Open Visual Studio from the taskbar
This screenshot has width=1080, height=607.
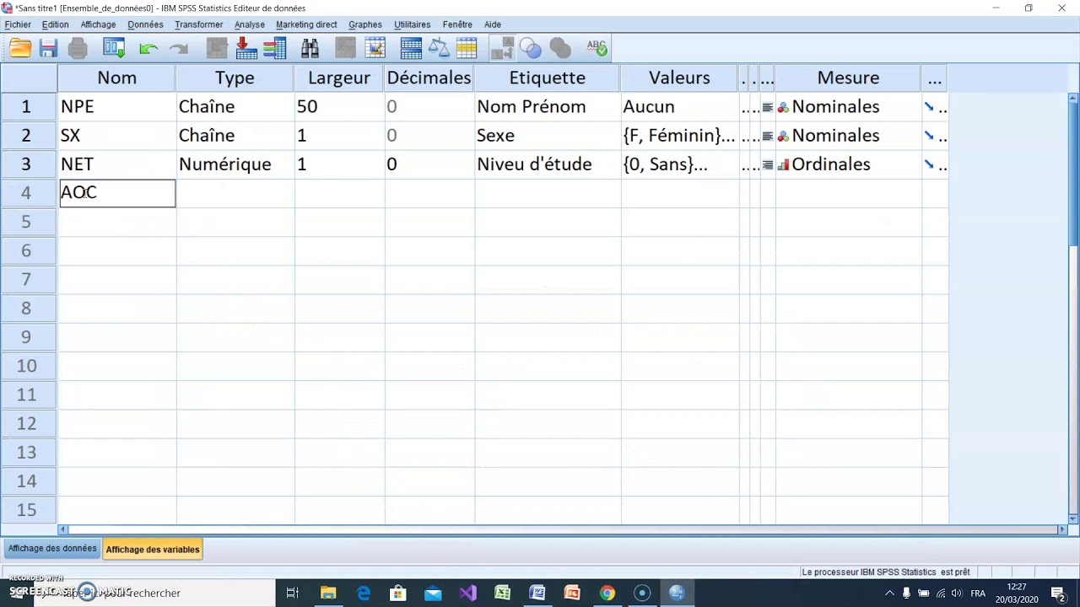(468, 593)
